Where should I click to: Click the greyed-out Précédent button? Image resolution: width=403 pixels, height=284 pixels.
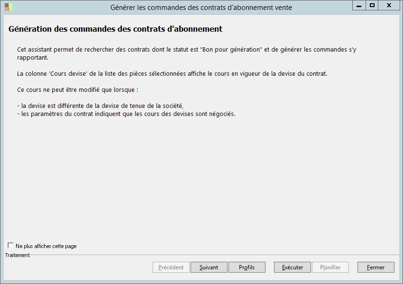pyautogui.click(x=171, y=267)
